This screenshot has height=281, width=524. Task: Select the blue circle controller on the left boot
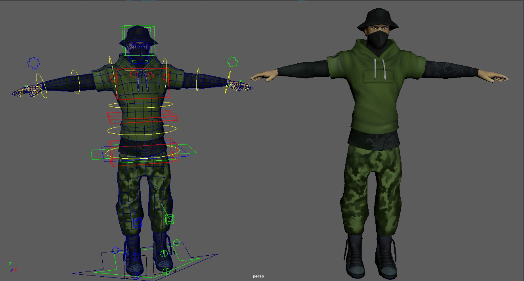(135, 256)
